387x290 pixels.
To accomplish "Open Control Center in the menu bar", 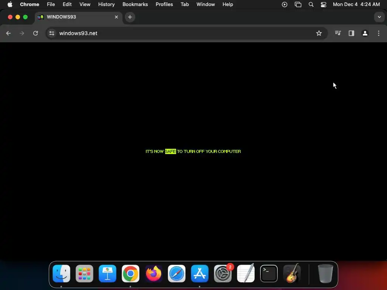I will [x=324, y=5].
